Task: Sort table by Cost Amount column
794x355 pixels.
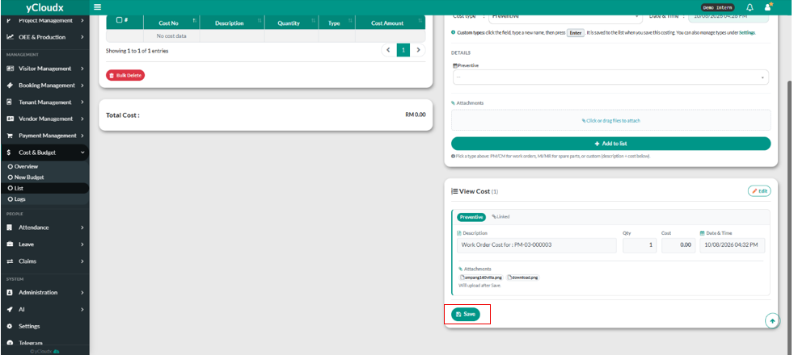Action: pos(391,23)
